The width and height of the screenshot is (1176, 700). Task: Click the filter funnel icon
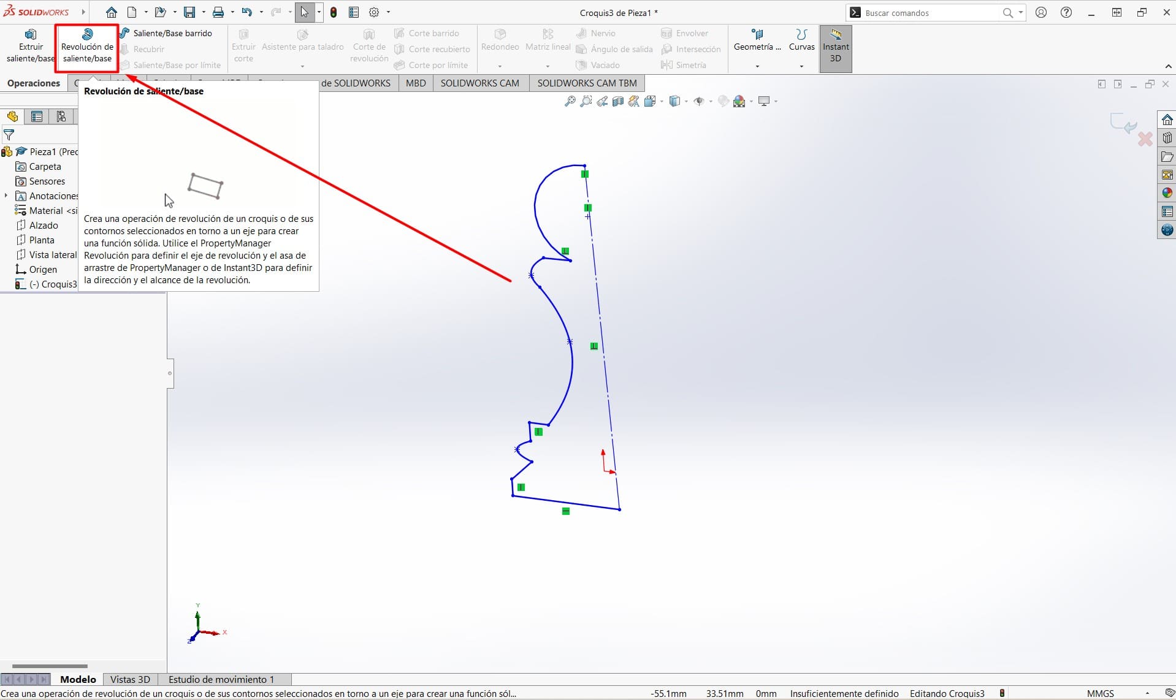[9, 134]
